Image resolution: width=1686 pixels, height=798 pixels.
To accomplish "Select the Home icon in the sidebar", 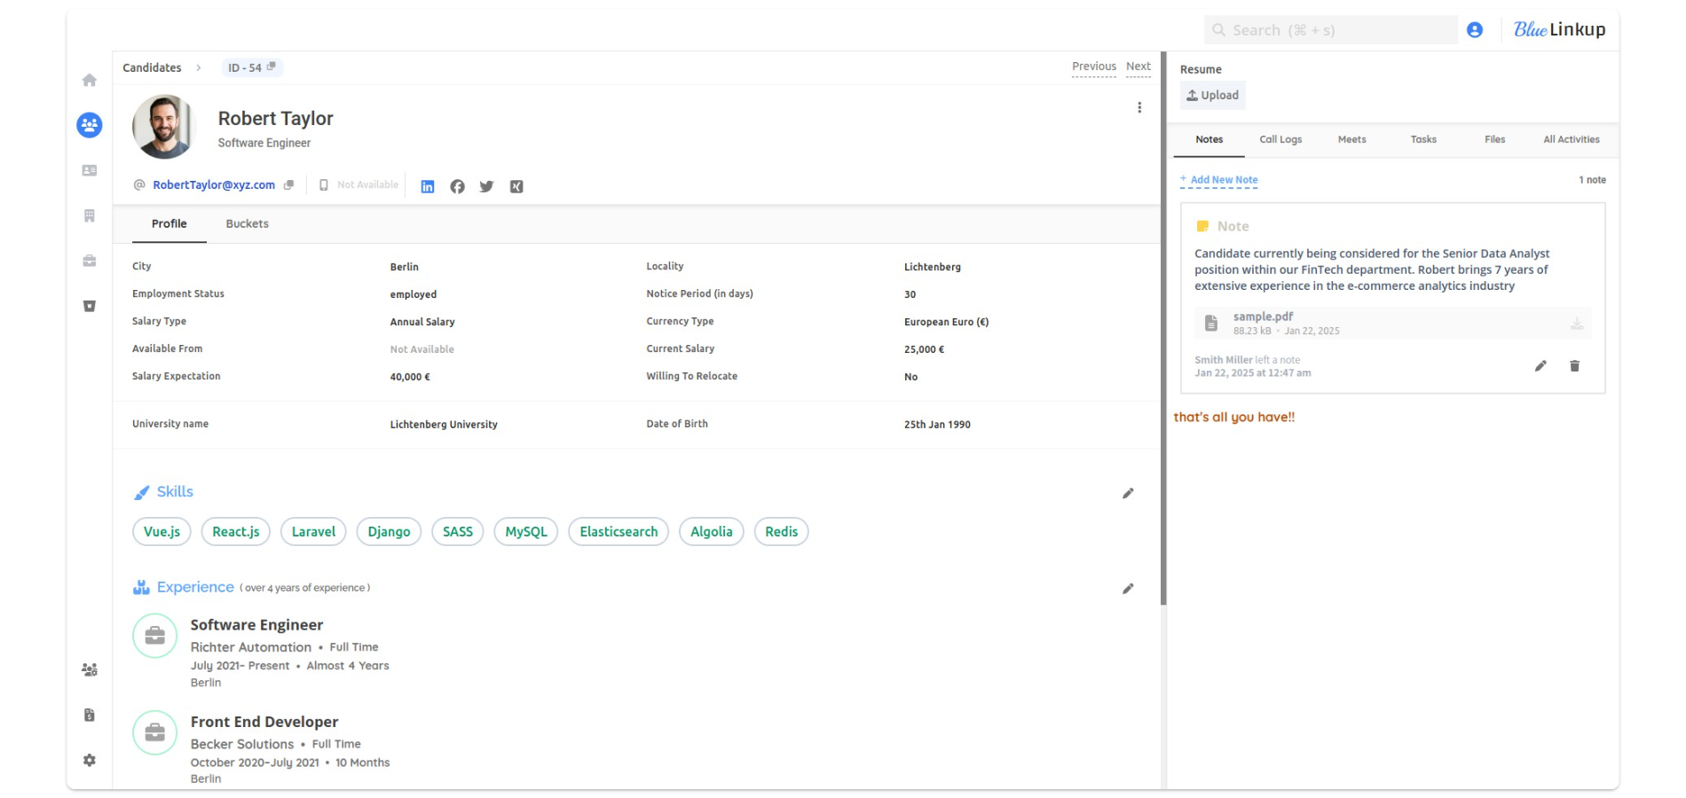I will point(89,80).
